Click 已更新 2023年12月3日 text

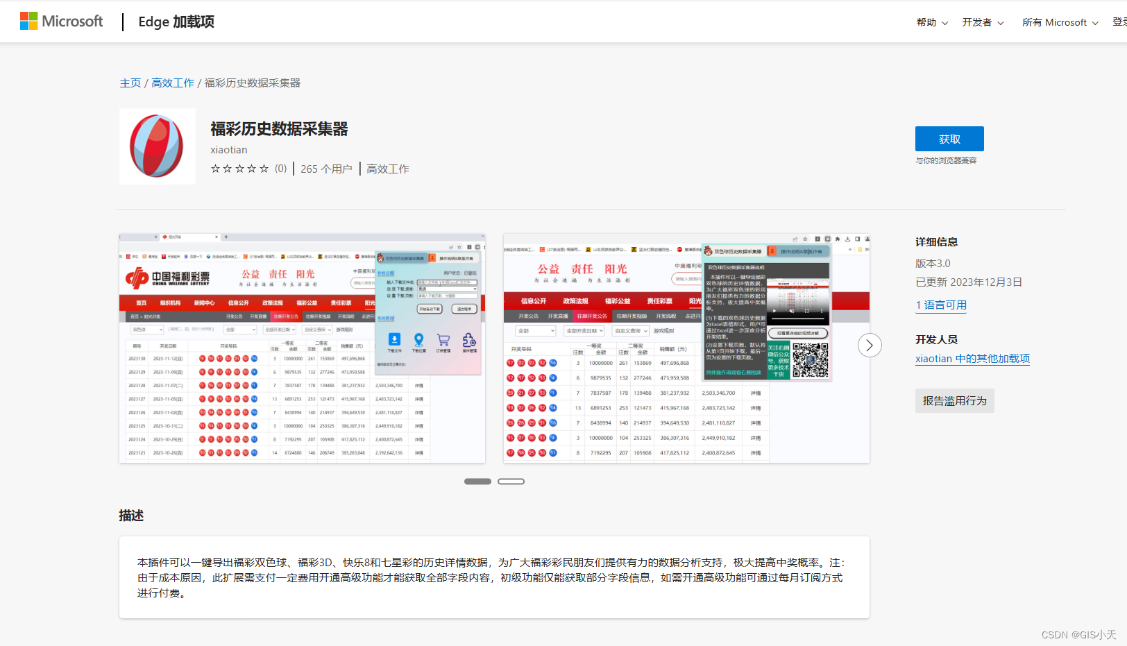969,282
